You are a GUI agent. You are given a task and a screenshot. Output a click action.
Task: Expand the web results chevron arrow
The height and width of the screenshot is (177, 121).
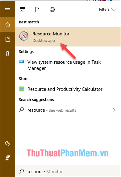pyautogui.click(x=114, y=110)
